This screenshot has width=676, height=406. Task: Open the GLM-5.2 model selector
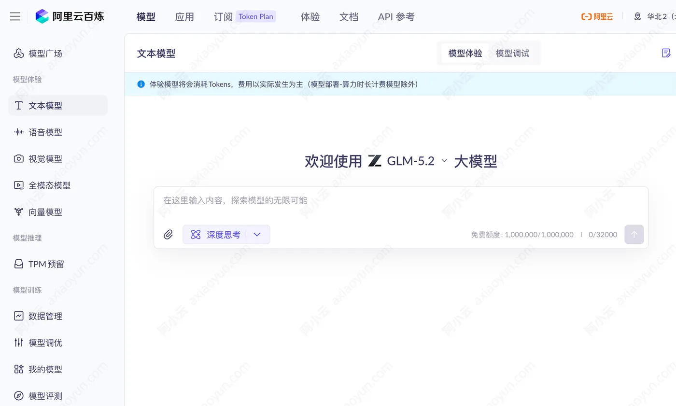coord(408,161)
